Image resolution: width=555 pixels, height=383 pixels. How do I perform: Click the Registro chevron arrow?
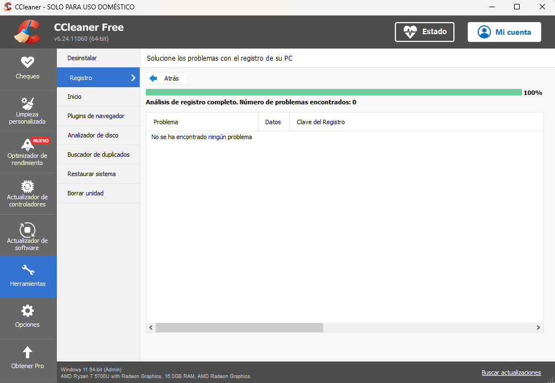pyautogui.click(x=133, y=78)
